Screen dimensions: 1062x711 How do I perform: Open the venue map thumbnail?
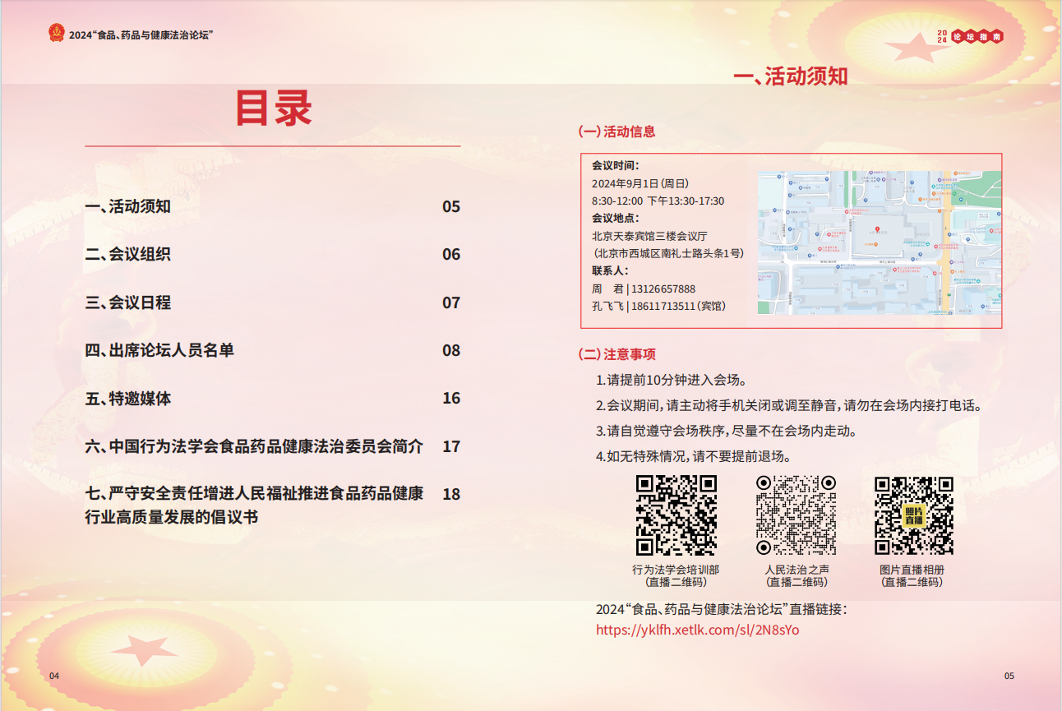tap(879, 242)
